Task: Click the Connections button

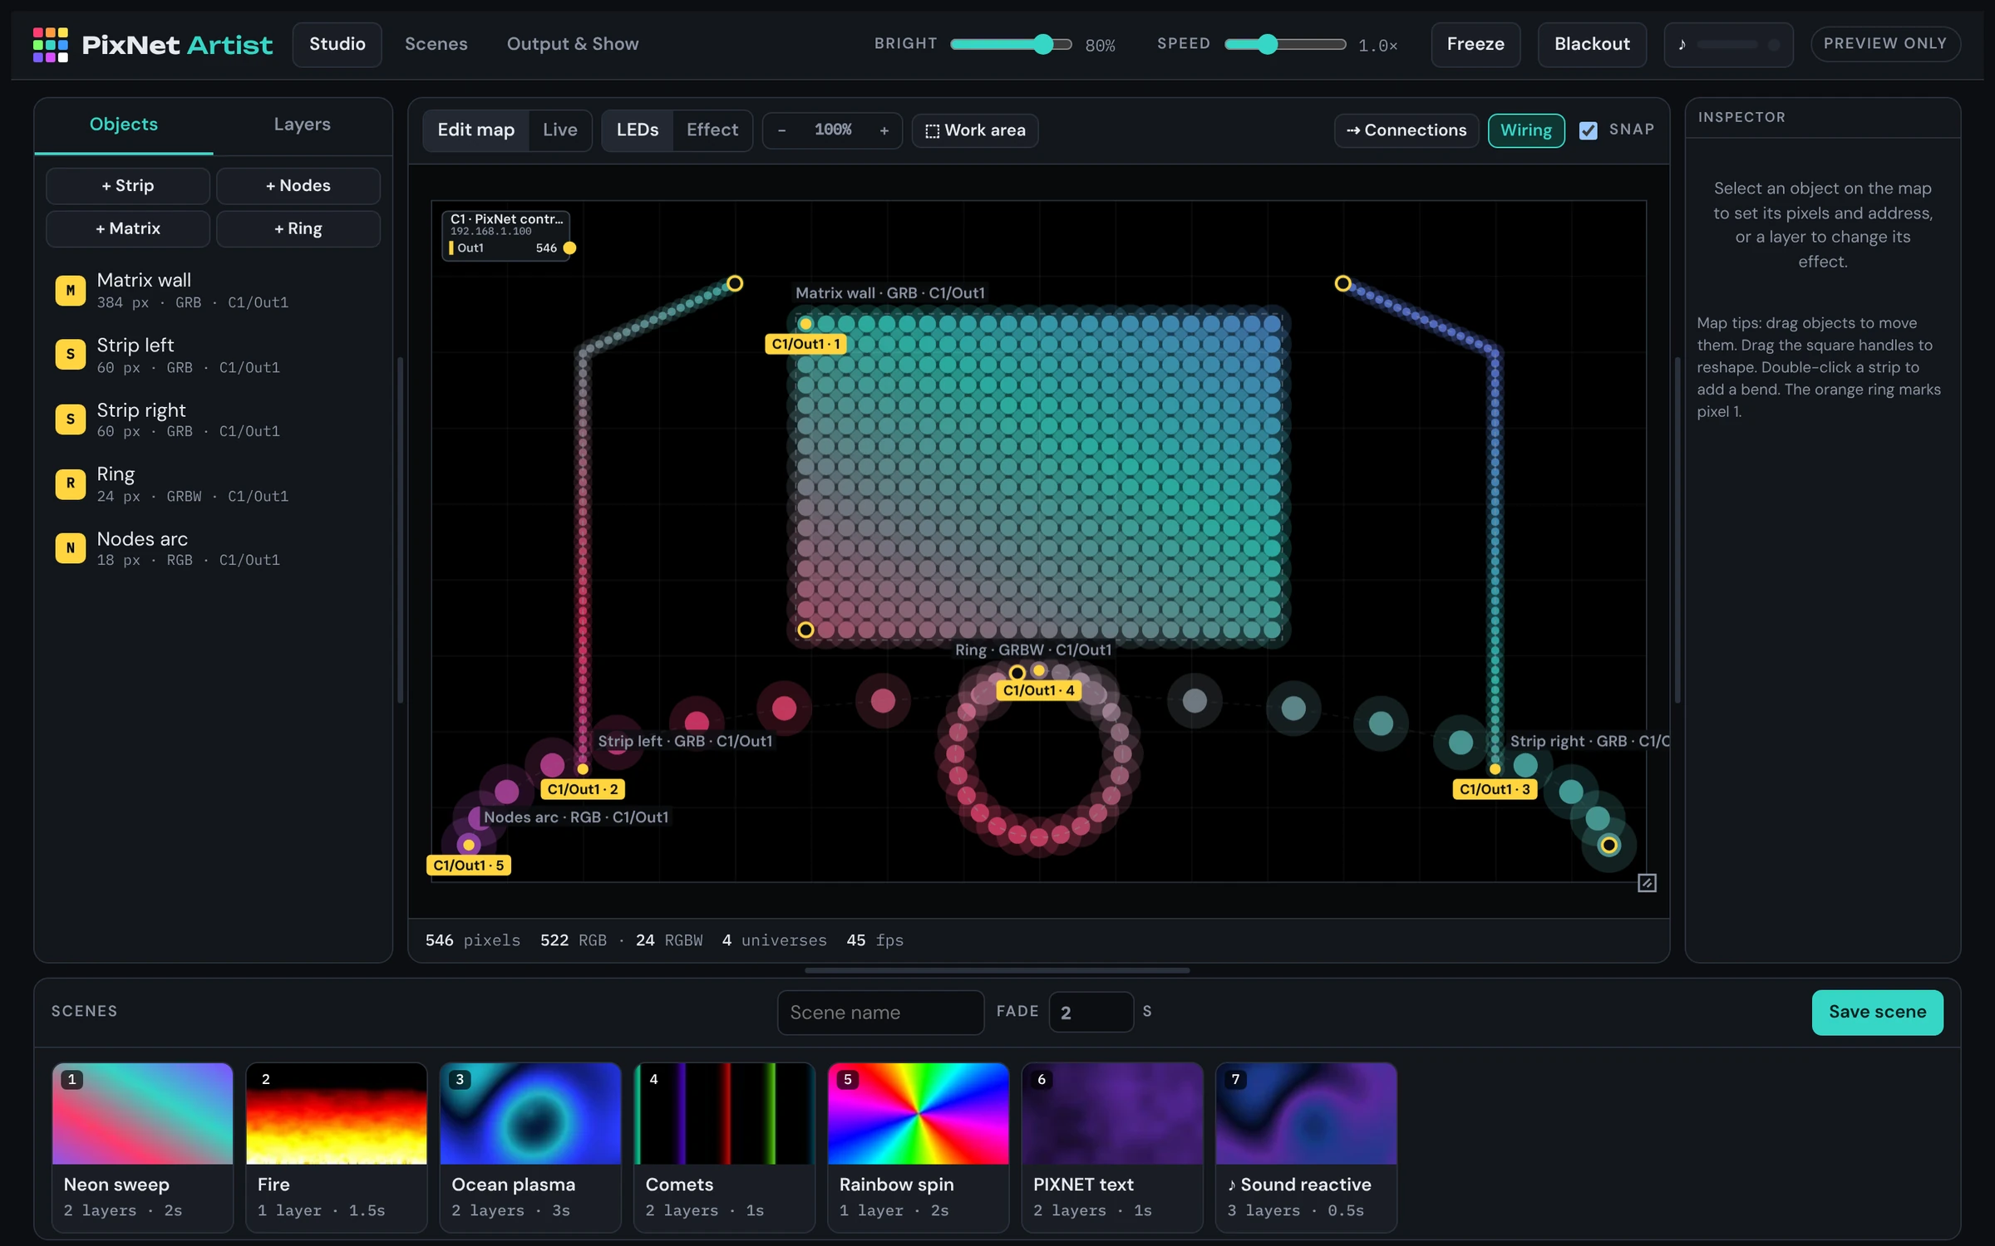Action: pyautogui.click(x=1406, y=130)
